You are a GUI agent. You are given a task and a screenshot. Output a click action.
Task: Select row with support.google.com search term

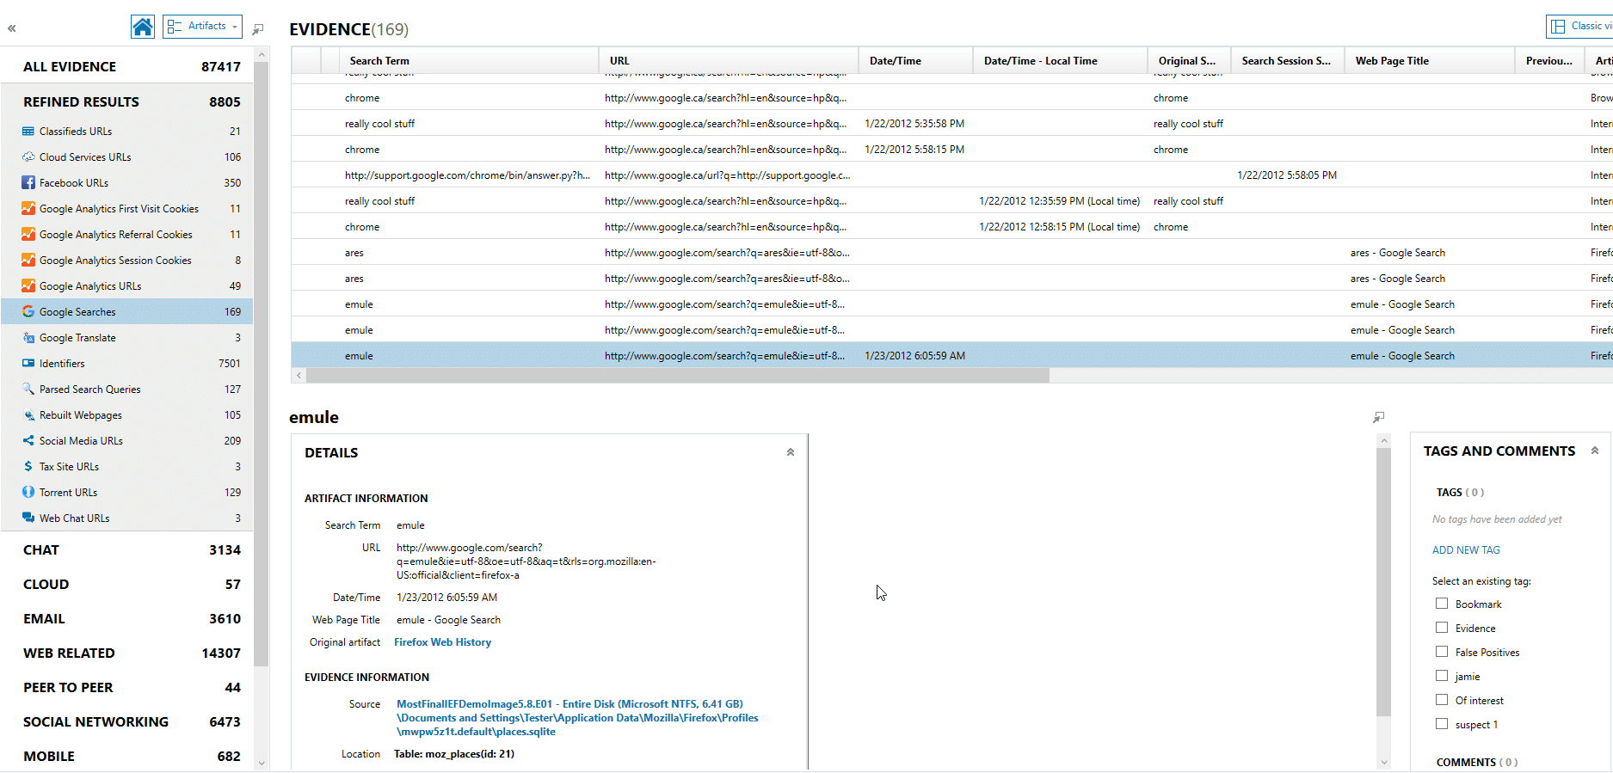click(x=951, y=175)
